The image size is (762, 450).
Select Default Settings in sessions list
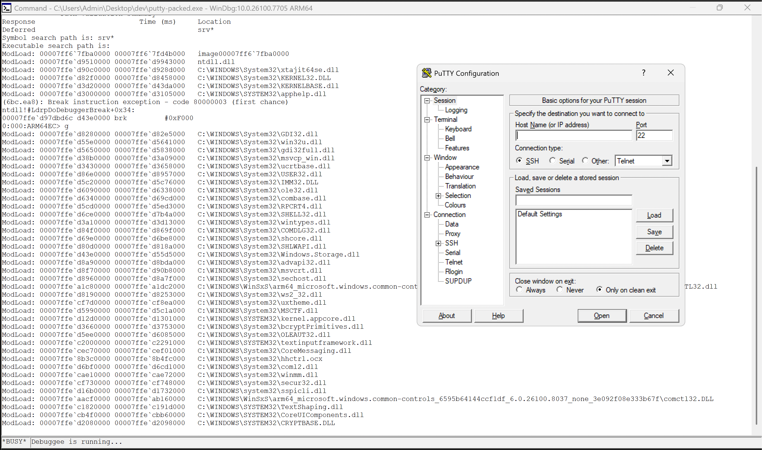[539, 214]
